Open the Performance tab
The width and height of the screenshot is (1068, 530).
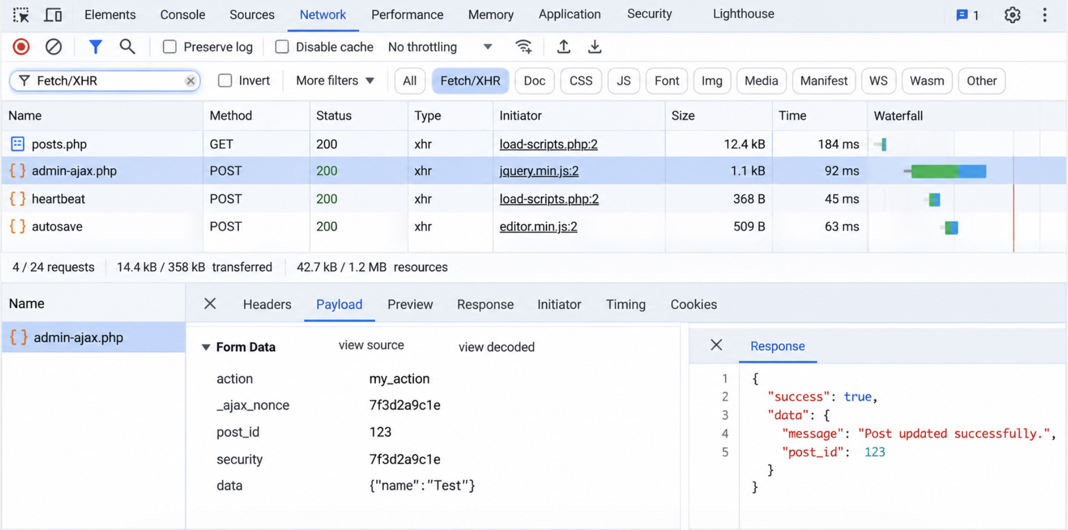click(x=407, y=15)
